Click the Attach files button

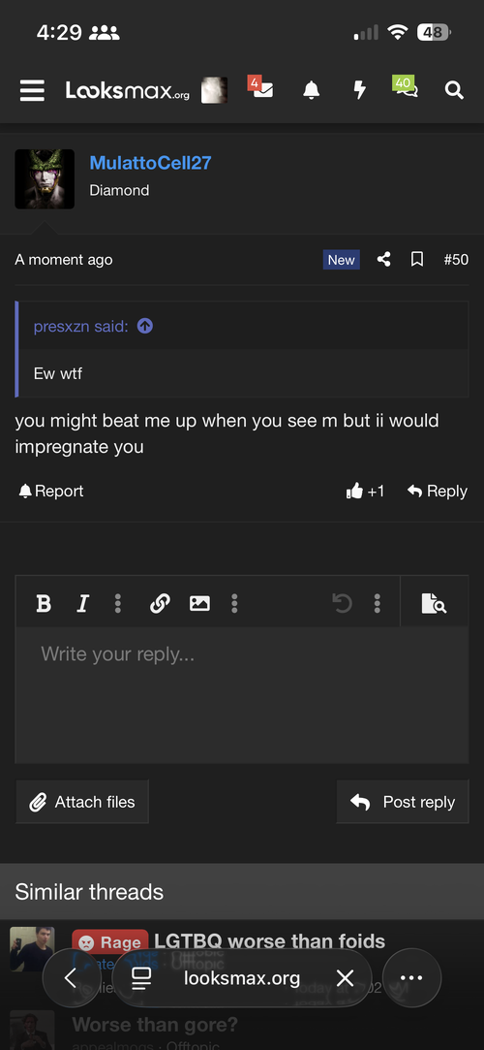pyautogui.click(x=82, y=802)
